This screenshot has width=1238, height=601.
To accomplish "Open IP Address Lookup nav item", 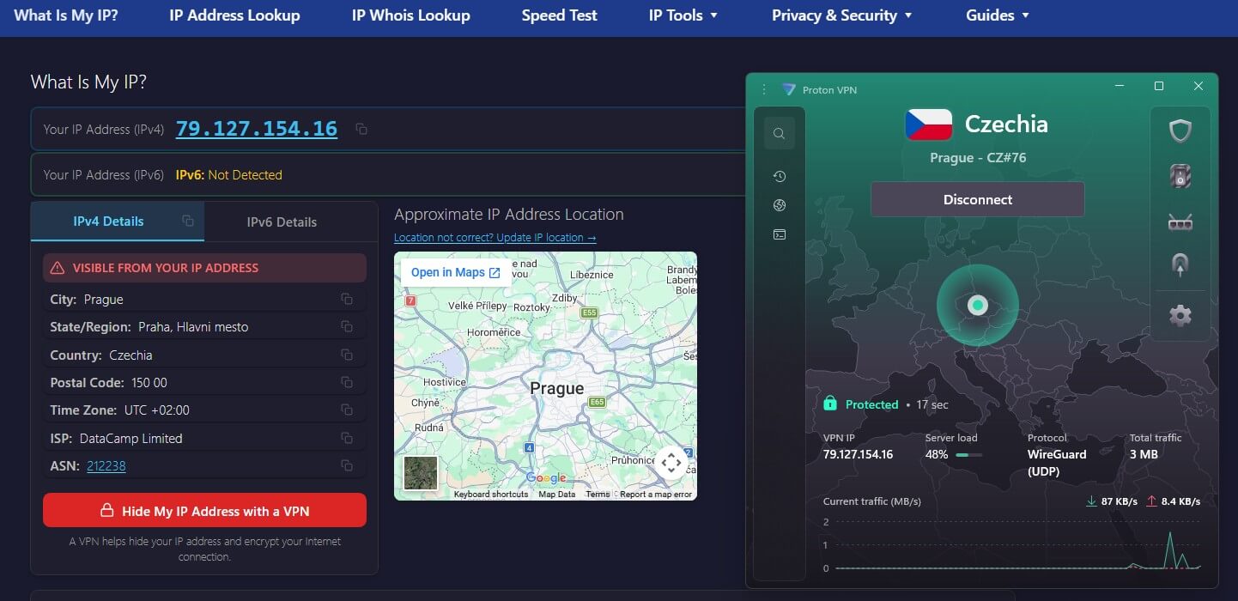I will point(234,15).
